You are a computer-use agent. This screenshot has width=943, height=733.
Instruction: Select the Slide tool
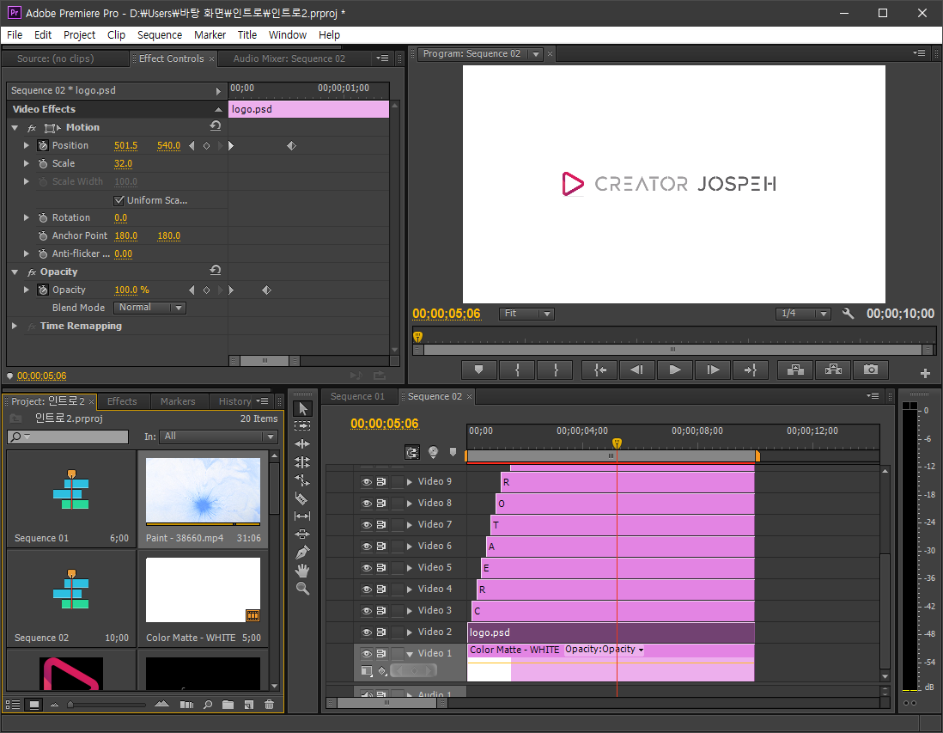302,534
